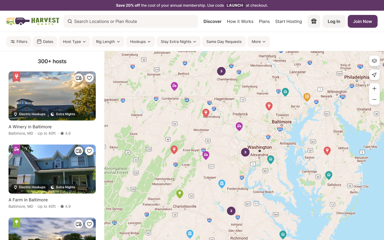
Task: Click RV icon on Winery in Baltimore card
Action: [x=79, y=78]
